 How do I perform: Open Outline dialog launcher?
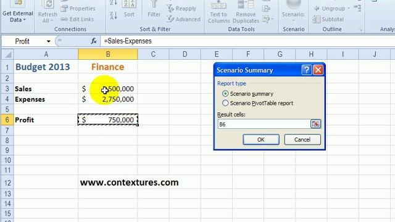[360, 30]
